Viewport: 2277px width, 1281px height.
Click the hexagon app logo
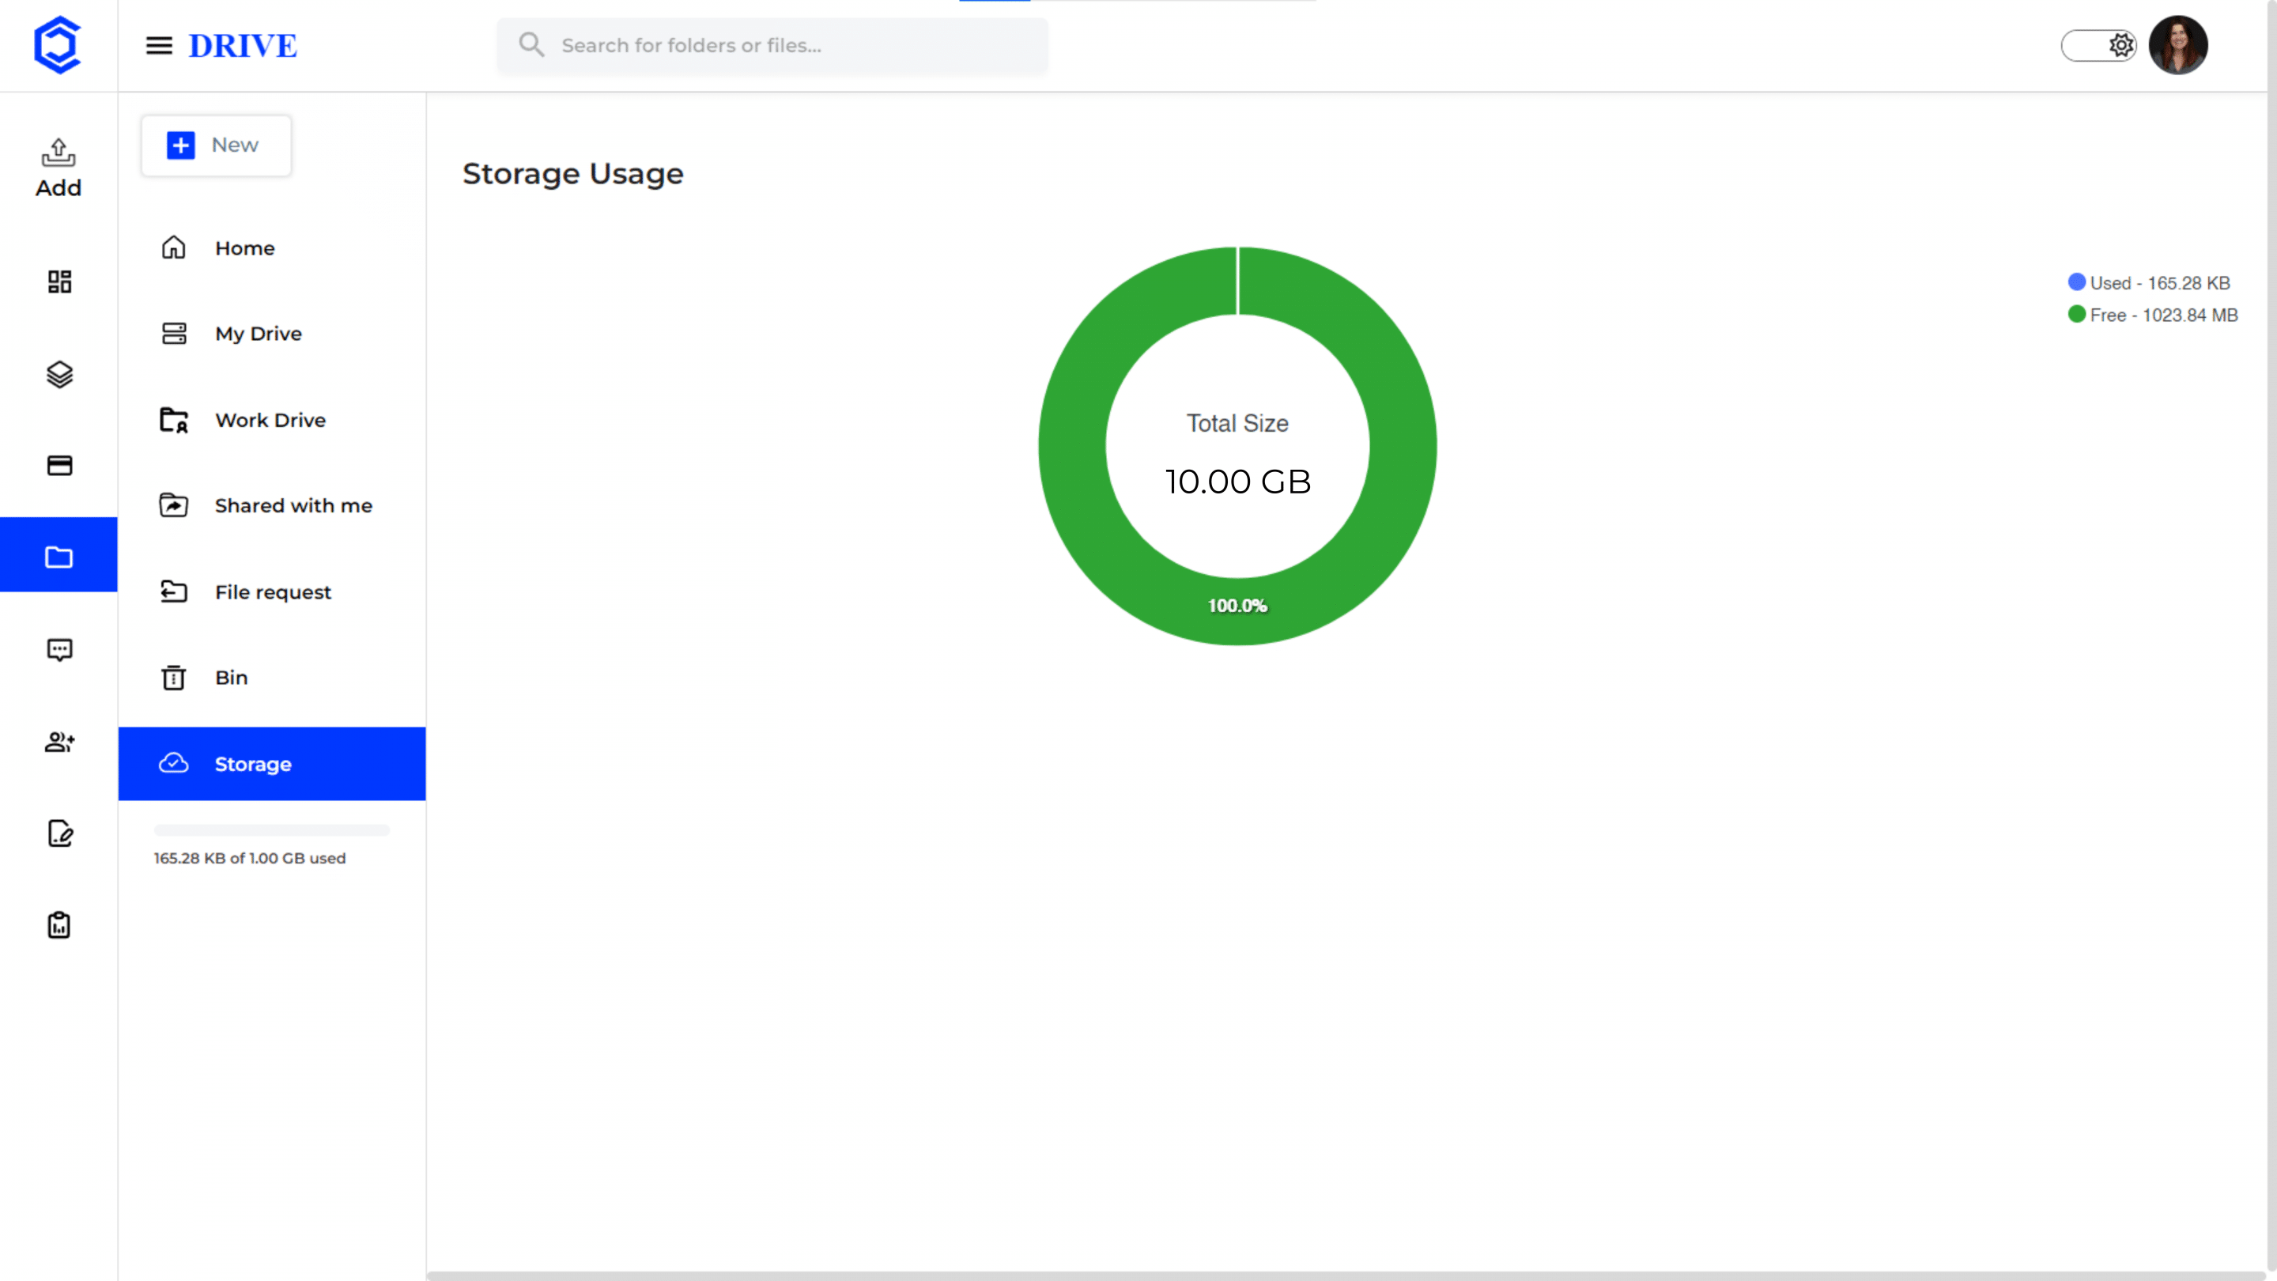[x=58, y=45]
